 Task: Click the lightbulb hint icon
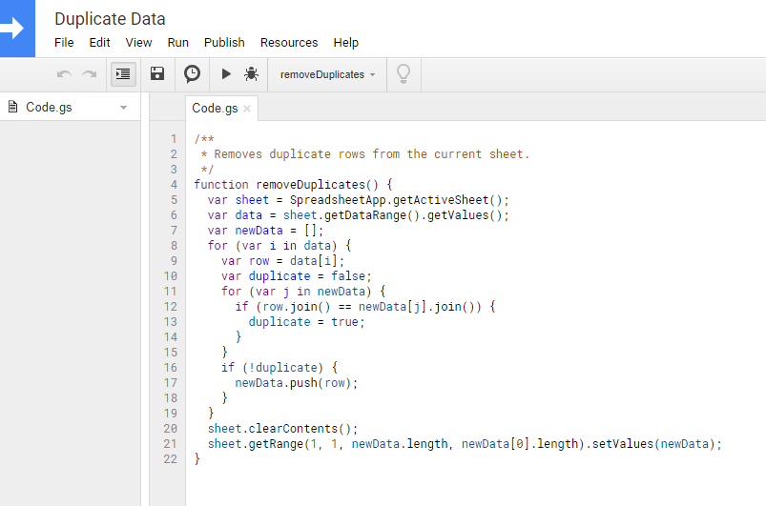pos(404,74)
